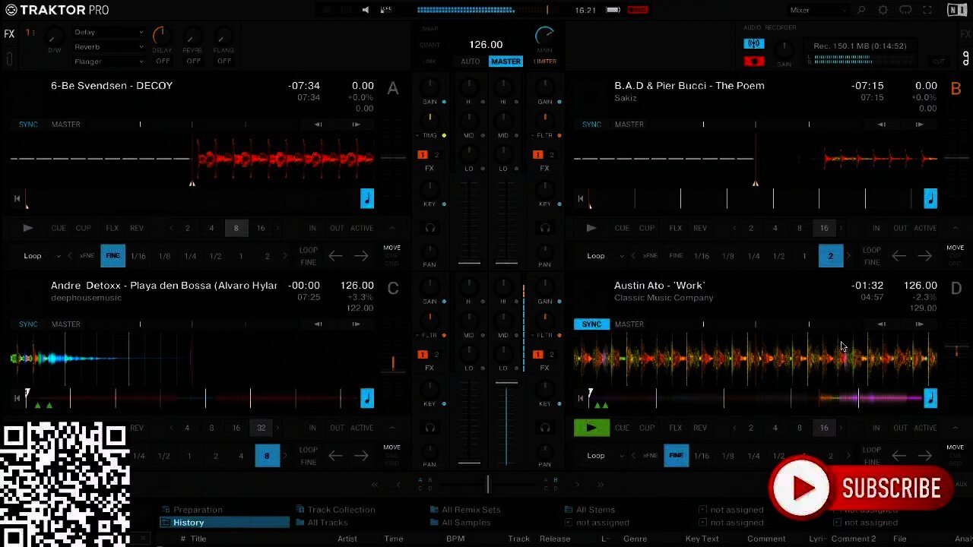Skip to start of track on Deck A
This screenshot has width=973, height=547.
(17, 198)
